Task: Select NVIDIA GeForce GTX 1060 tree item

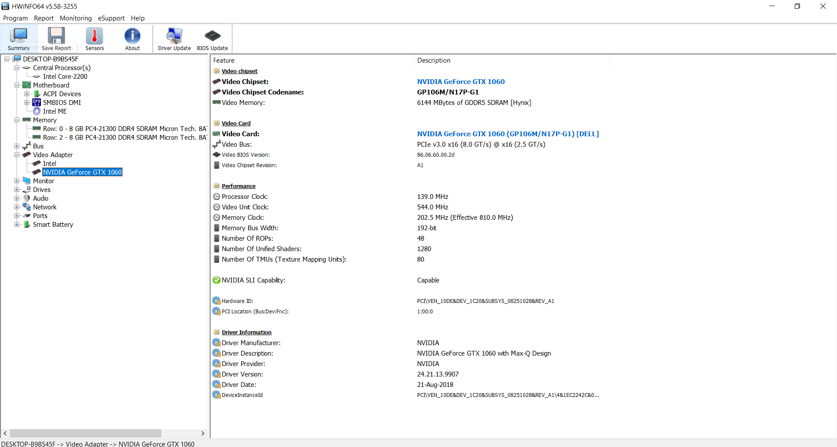Action: click(x=82, y=172)
